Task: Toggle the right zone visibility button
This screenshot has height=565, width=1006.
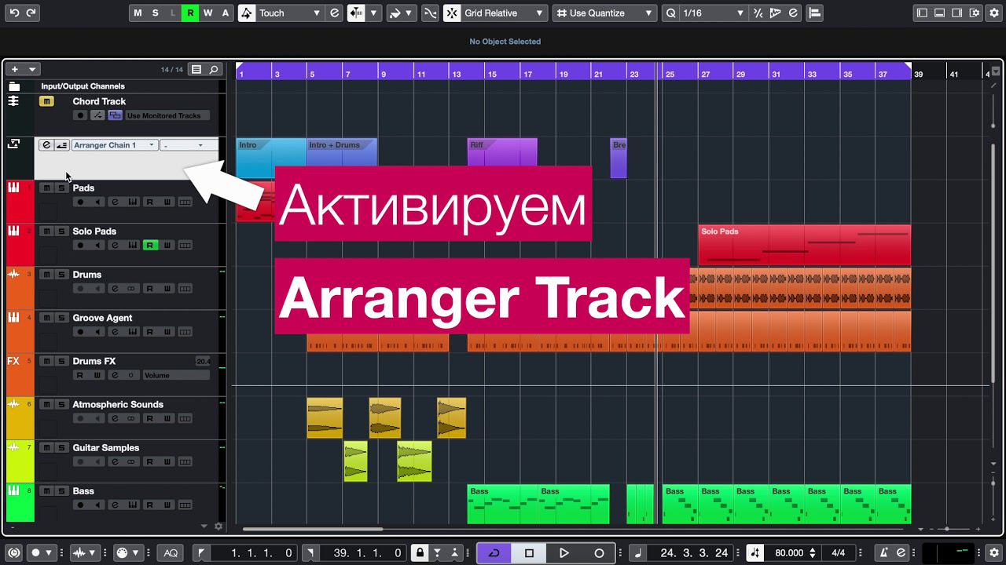Action: click(956, 13)
